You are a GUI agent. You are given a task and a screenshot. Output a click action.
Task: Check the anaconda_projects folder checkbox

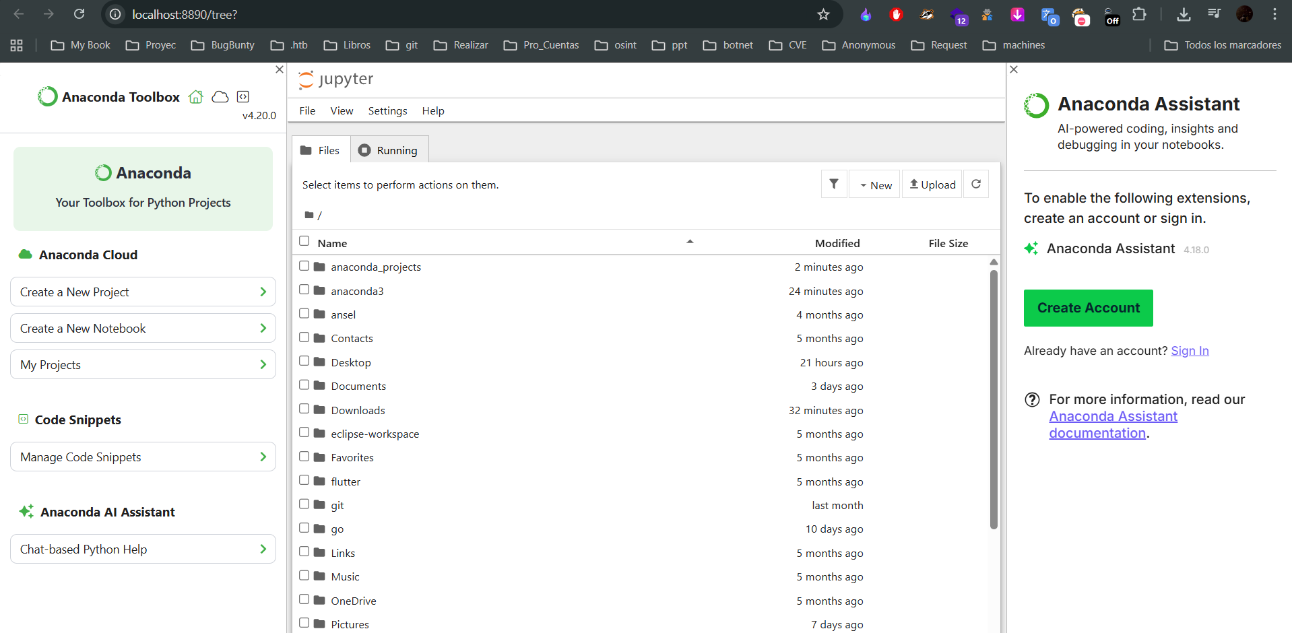tap(304, 266)
